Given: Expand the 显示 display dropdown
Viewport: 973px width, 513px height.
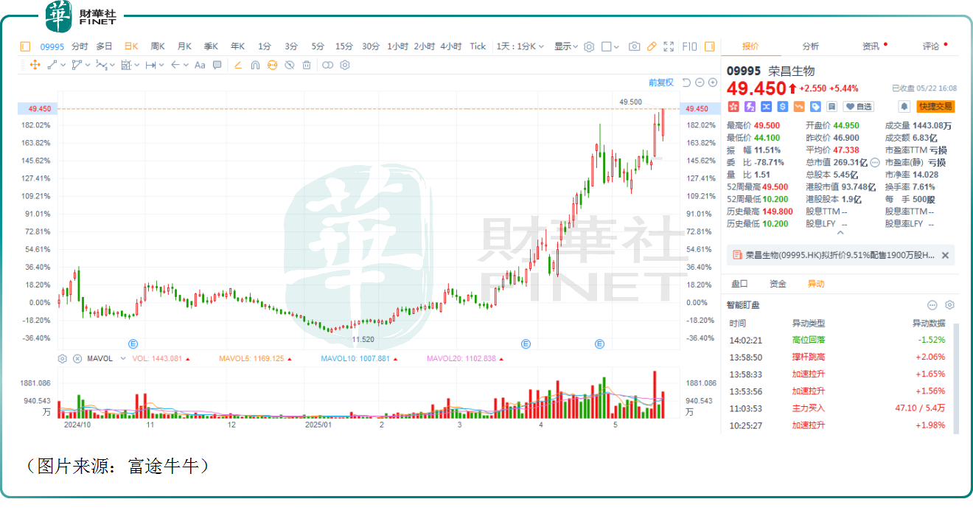Looking at the screenshot, I should click(x=567, y=46).
